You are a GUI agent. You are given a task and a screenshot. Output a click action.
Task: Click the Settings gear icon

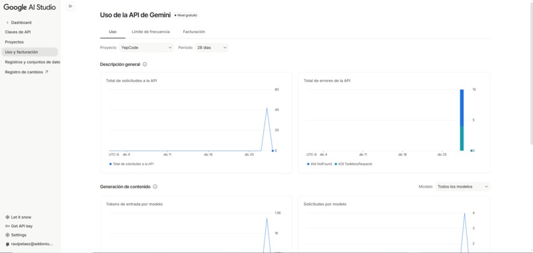(7, 235)
